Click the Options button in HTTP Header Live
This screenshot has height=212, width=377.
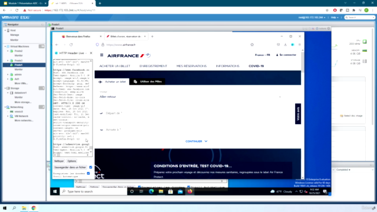point(72,161)
